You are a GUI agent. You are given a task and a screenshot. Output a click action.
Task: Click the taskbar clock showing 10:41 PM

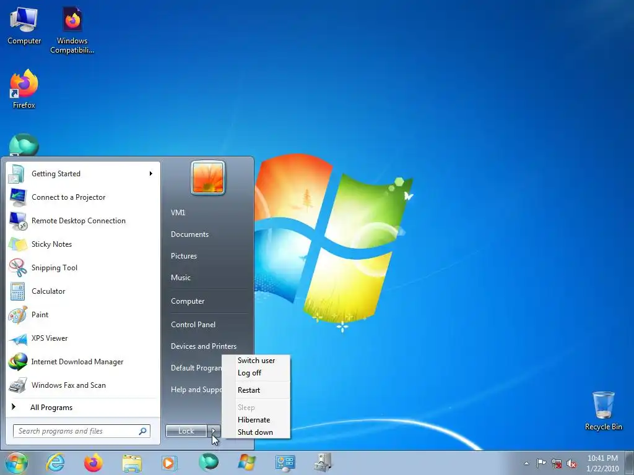(x=602, y=463)
